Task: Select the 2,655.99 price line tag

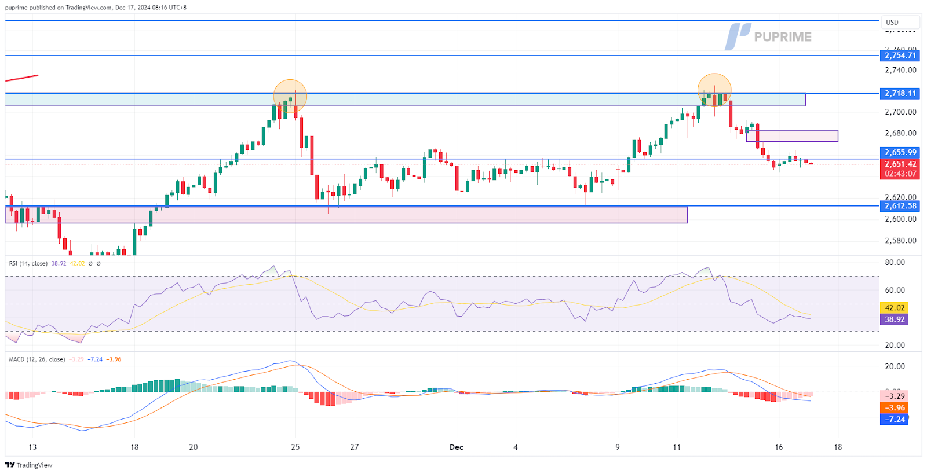Action: tap(900, 153)
